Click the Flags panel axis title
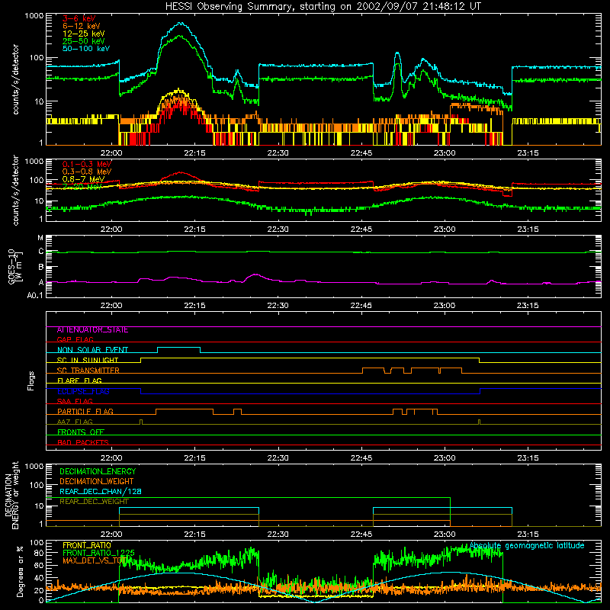Screen dimensions: 610x610 pos(31,380)
